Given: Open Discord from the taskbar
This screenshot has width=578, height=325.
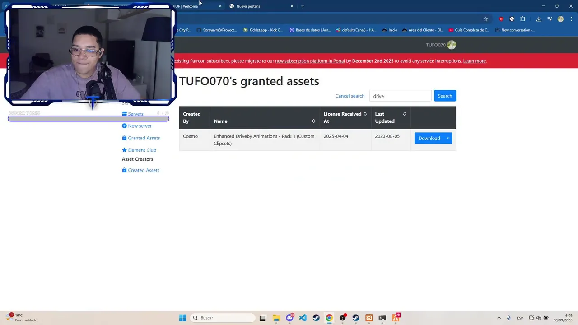Looking at the screenshot, I should [x=289, y=318].
